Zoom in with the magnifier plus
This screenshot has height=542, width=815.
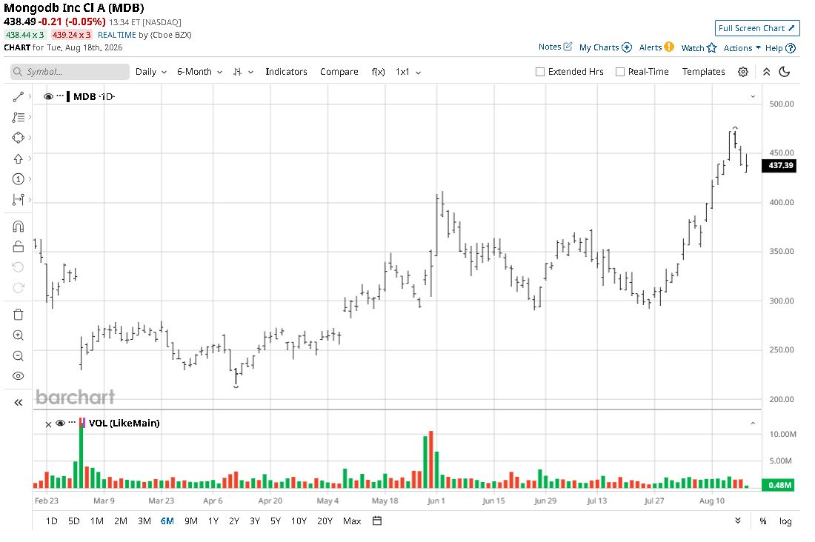pos(19,335)
